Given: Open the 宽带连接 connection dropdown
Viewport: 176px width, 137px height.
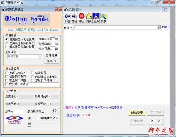Looking at the screenshot, I should 40,57.
